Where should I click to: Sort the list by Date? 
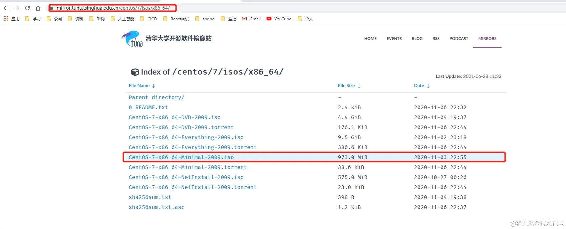422,86
